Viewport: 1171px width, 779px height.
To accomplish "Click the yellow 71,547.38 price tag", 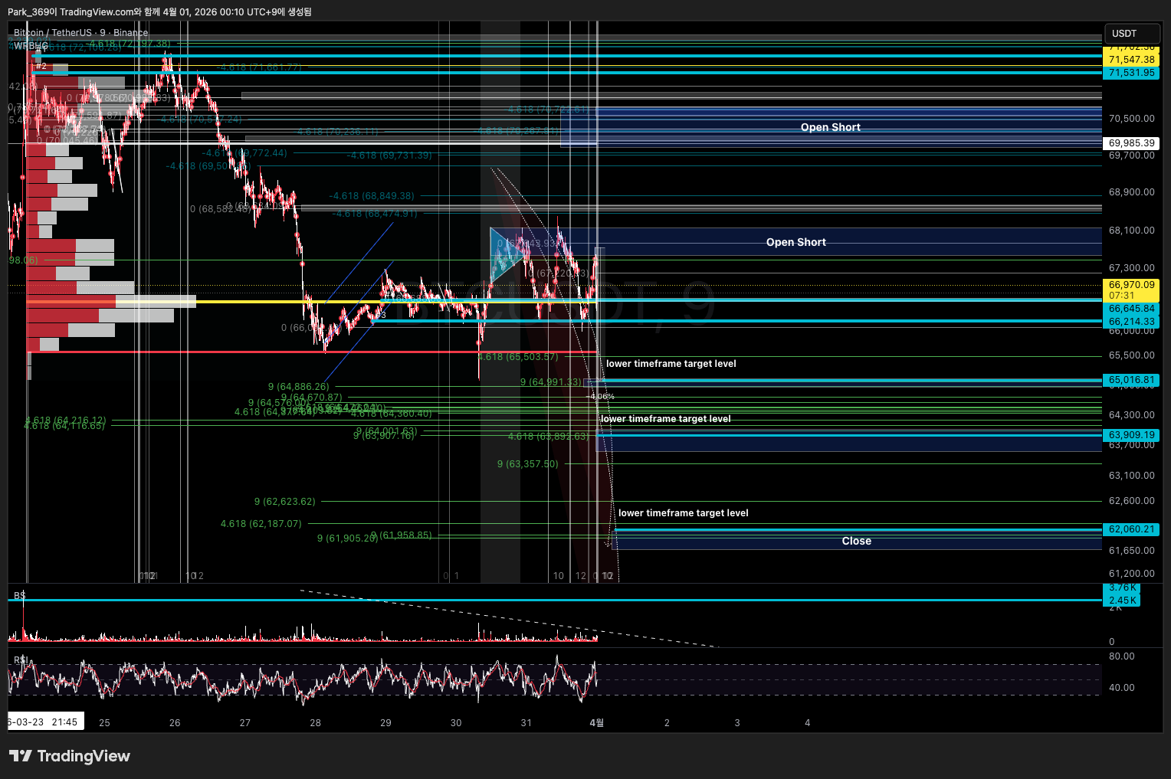I will point(1131,60).
